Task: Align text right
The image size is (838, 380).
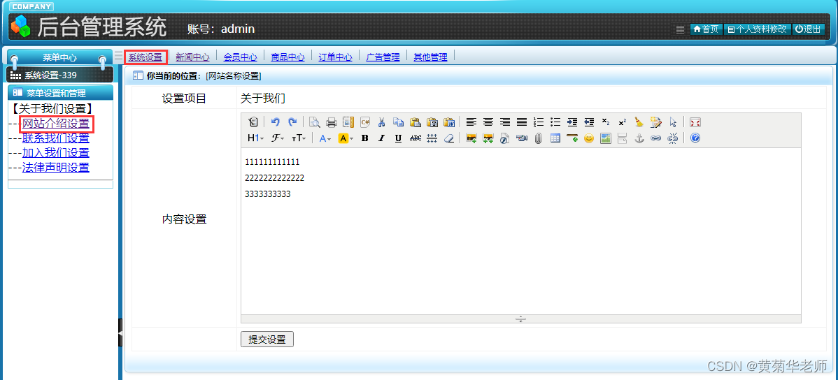Action: click(504, 122)
